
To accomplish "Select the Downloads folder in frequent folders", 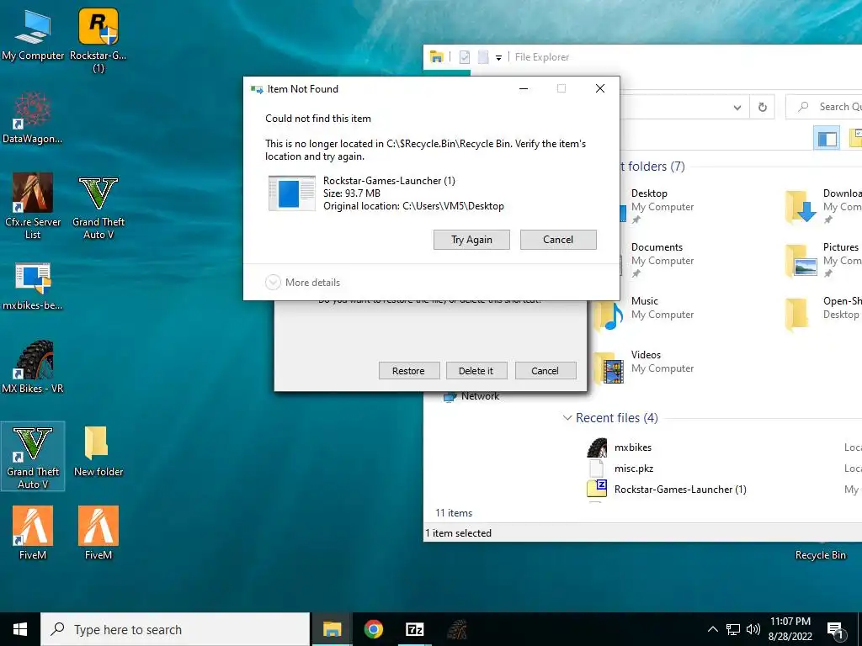I will (x=823, y=206).
